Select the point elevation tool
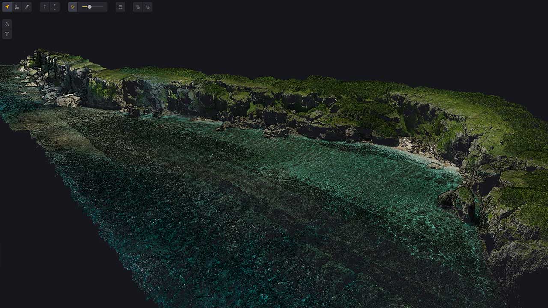The width and height of the screenshot is (548, 308). pos(55,6)
